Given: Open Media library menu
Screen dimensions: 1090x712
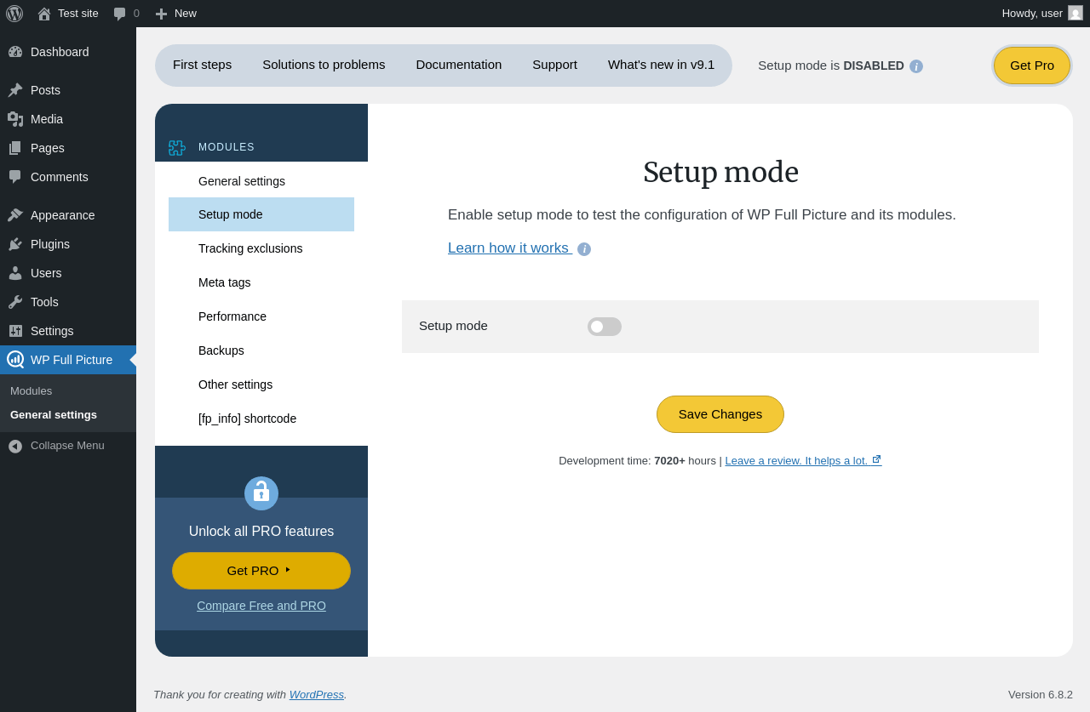Looking at the screenshot, I should coord(47,119).
